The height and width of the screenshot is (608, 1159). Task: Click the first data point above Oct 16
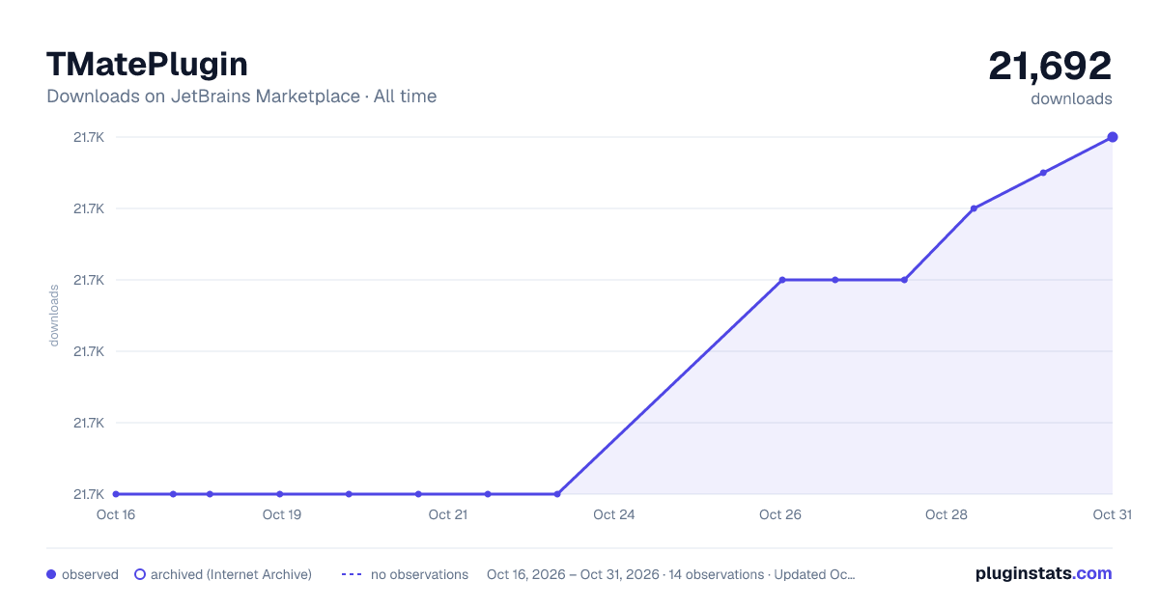tap(116, 494)
